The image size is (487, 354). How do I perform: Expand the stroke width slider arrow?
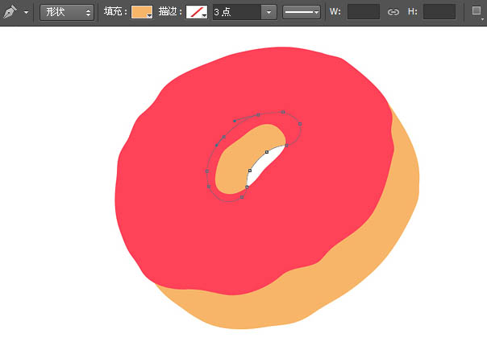[268, 12]
